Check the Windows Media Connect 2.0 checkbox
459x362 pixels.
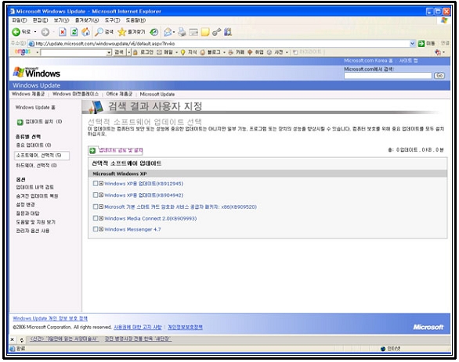95,218
